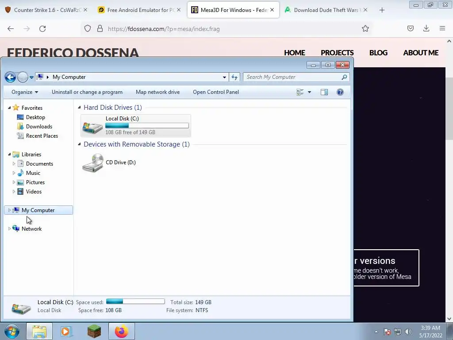The width and height of the screenshot is (453, 340).
Task: Open Explorer help icon
Action: 340,92
